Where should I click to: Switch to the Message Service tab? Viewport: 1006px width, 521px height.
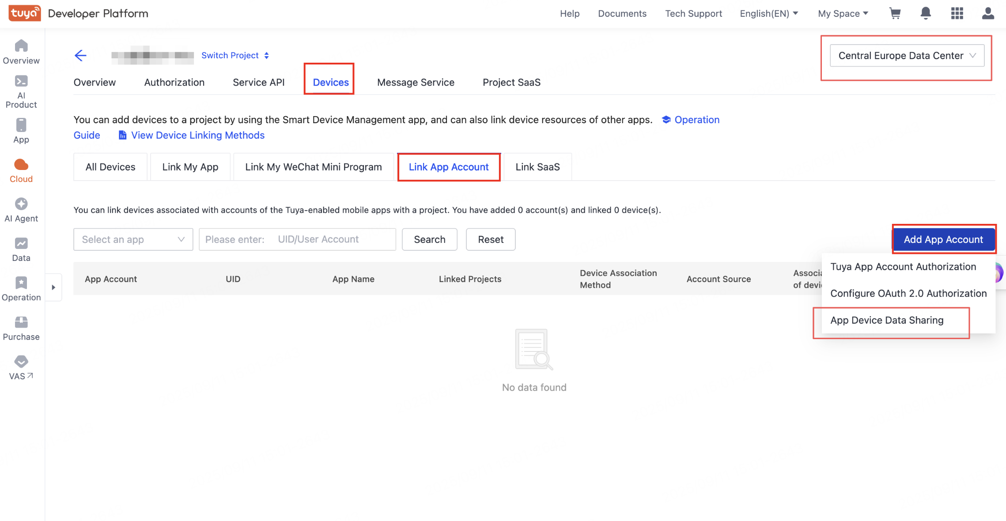[x=416, y=82]
